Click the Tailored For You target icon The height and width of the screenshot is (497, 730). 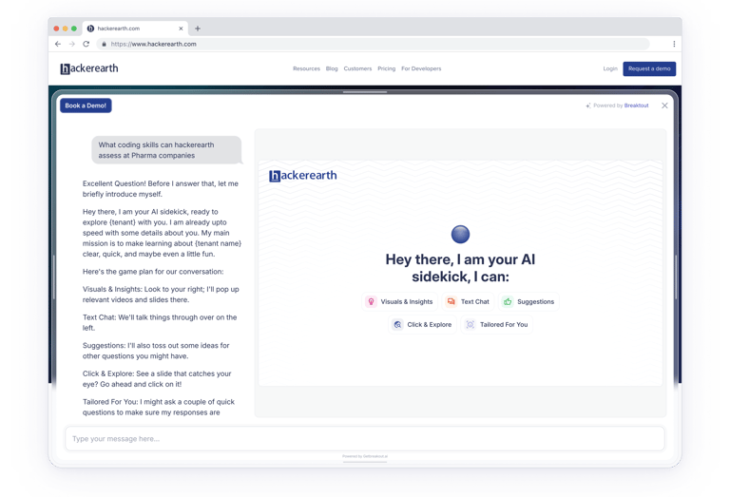click(x=471, y=324)
